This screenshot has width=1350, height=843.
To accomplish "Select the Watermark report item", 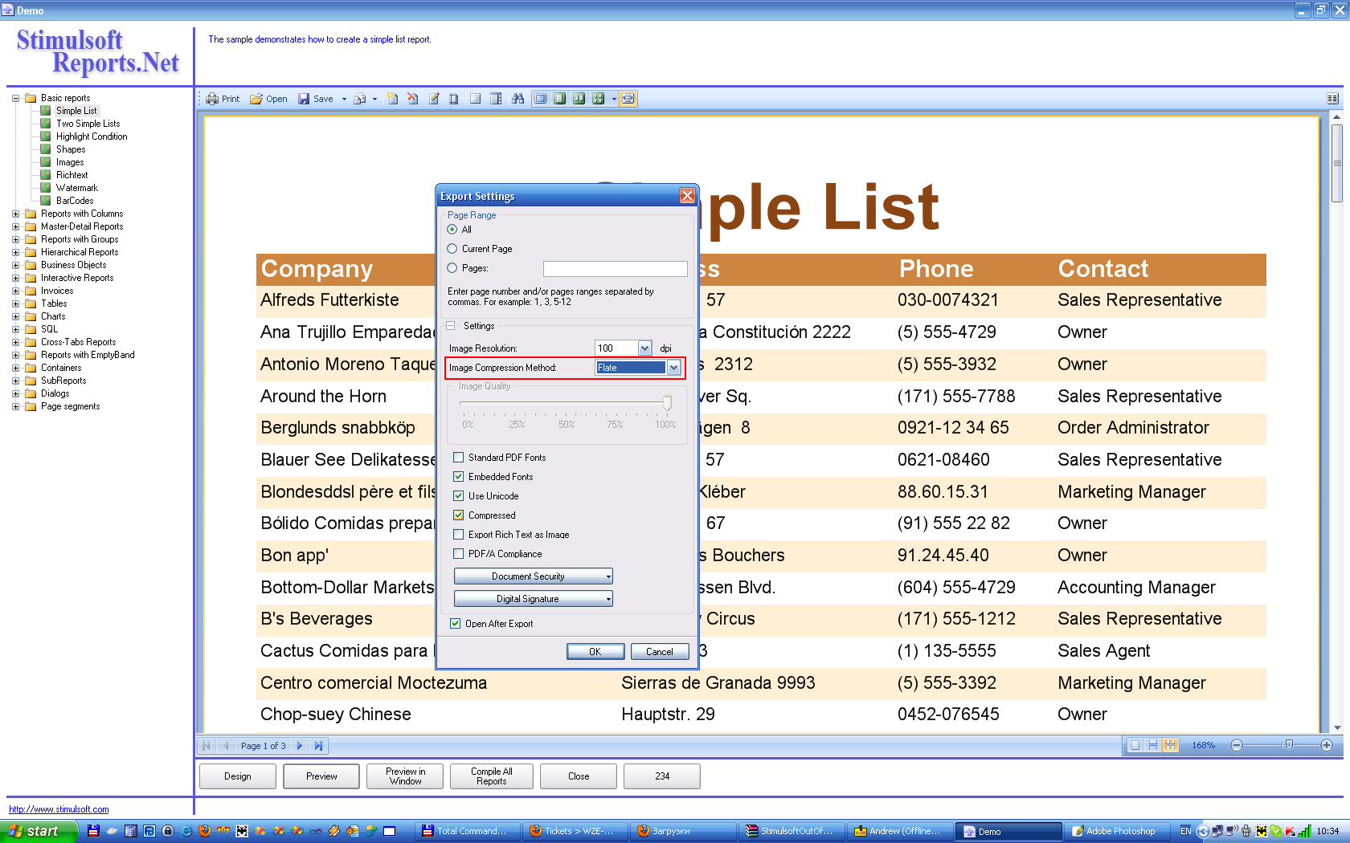I will coord(76,188).
